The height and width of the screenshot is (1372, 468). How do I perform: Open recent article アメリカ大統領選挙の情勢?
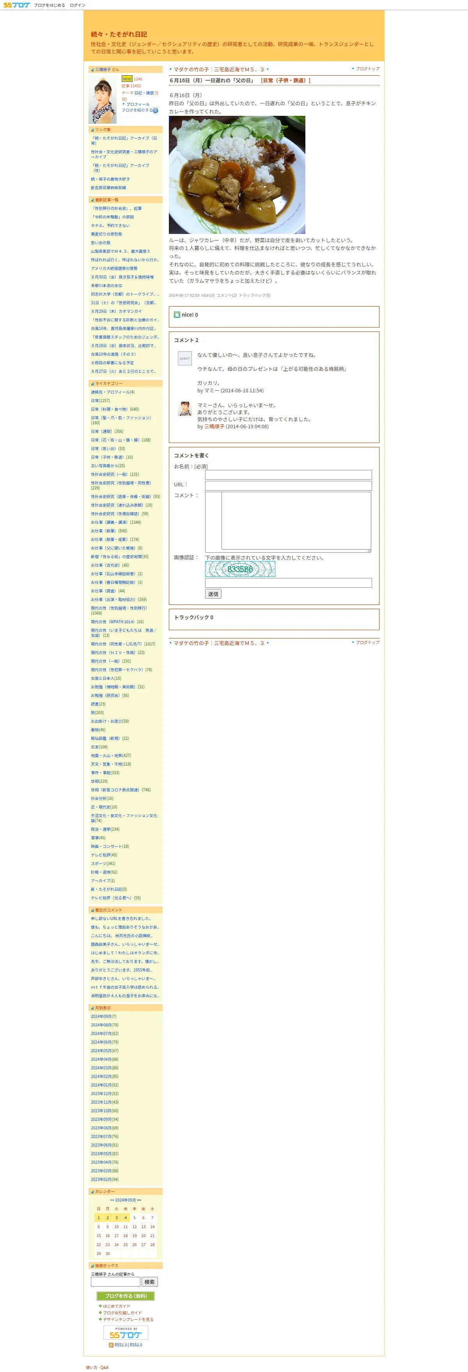pyautogui.click(x=114, y=268)
